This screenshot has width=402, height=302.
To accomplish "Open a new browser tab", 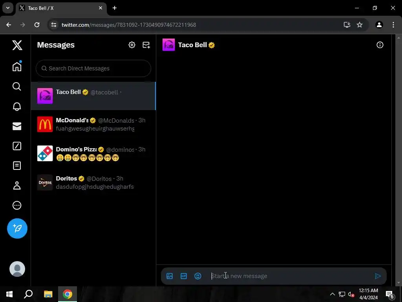I will (115, 8).
